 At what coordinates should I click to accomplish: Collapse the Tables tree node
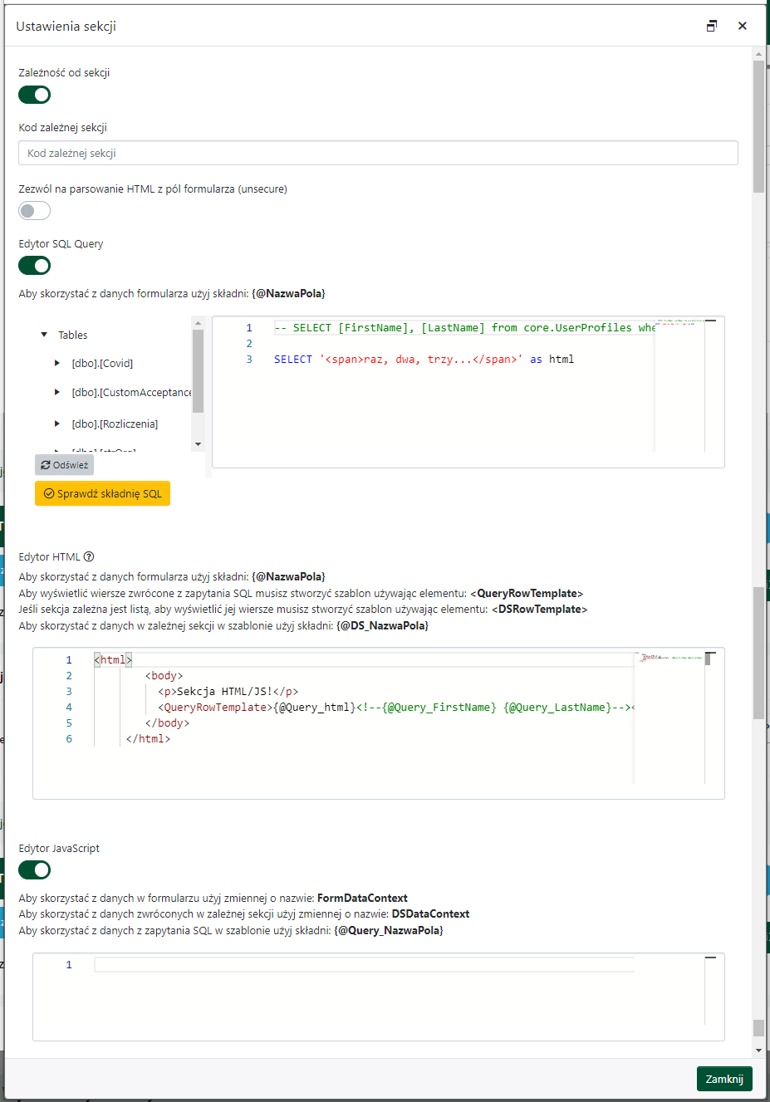(x=44, y=335)
